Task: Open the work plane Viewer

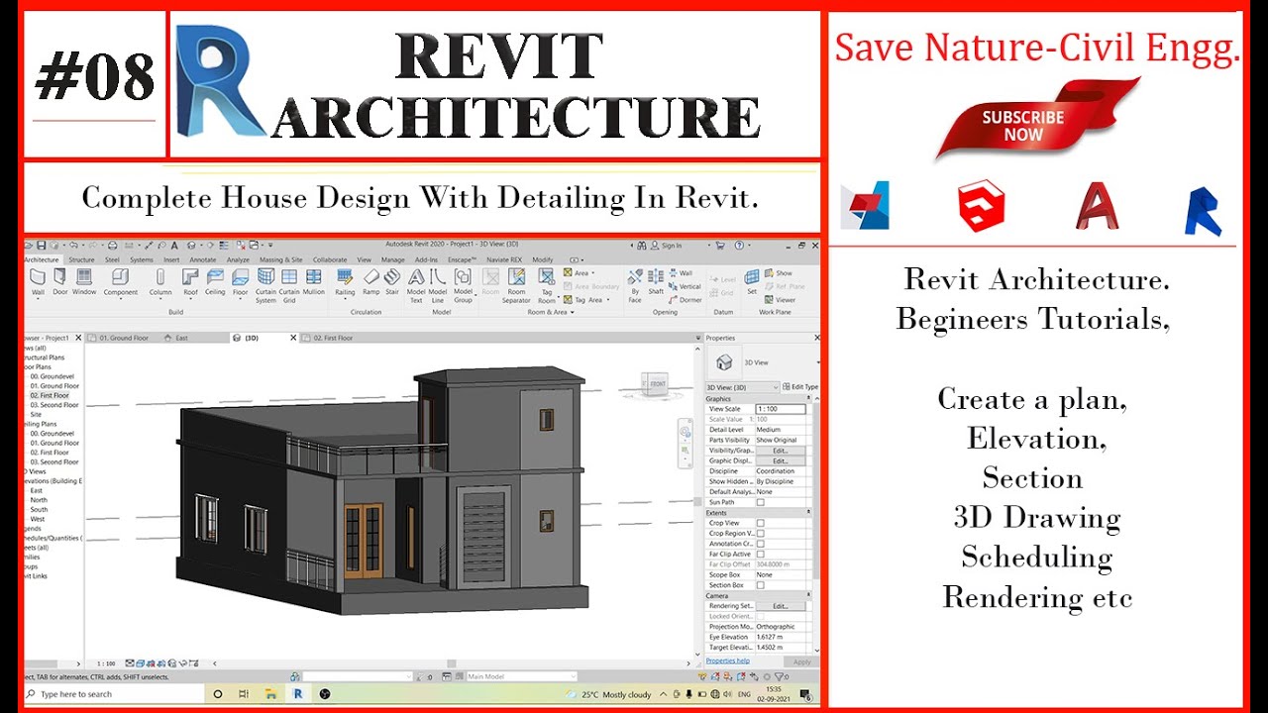Action: 780,299
